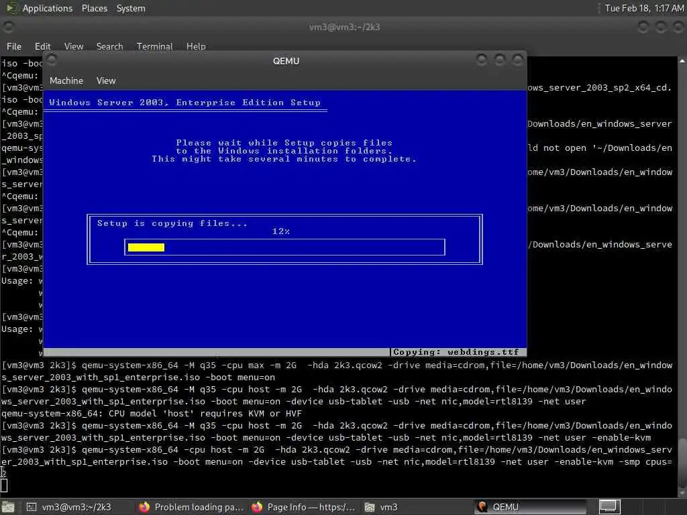
Task: Open QEMU Machine menu
Action: point(66,80)
